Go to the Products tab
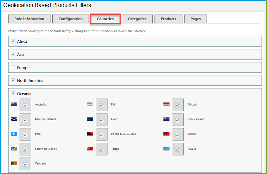The image size is (267, 174). point(168,19)
